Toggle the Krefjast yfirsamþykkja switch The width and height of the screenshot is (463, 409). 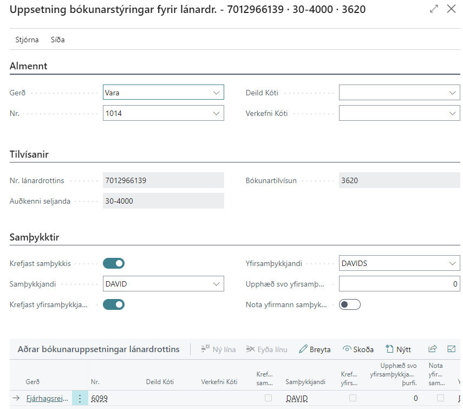tap(114, 304)
